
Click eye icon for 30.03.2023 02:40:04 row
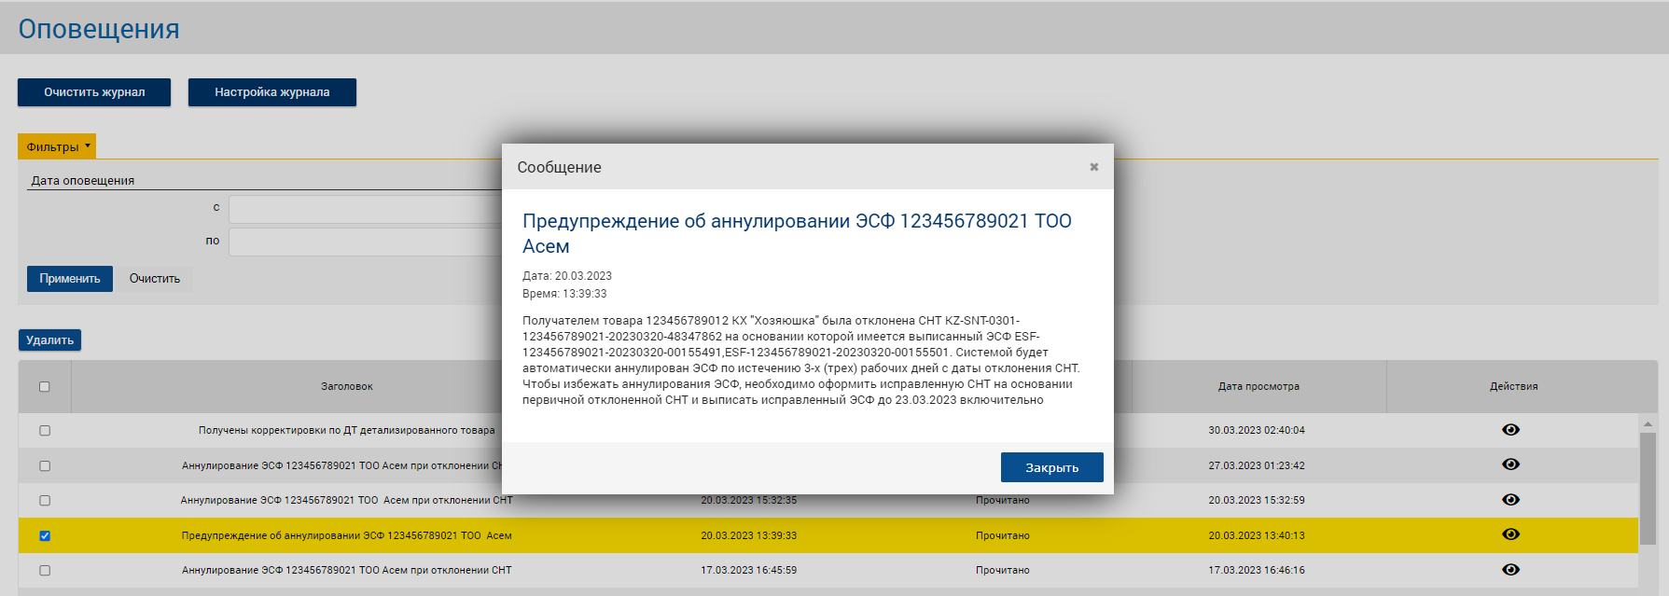coord(1510,430)
